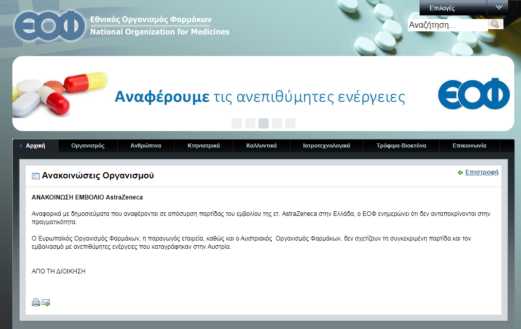
Task: Jump to the fourth banner slide
Action: [277, 123]
